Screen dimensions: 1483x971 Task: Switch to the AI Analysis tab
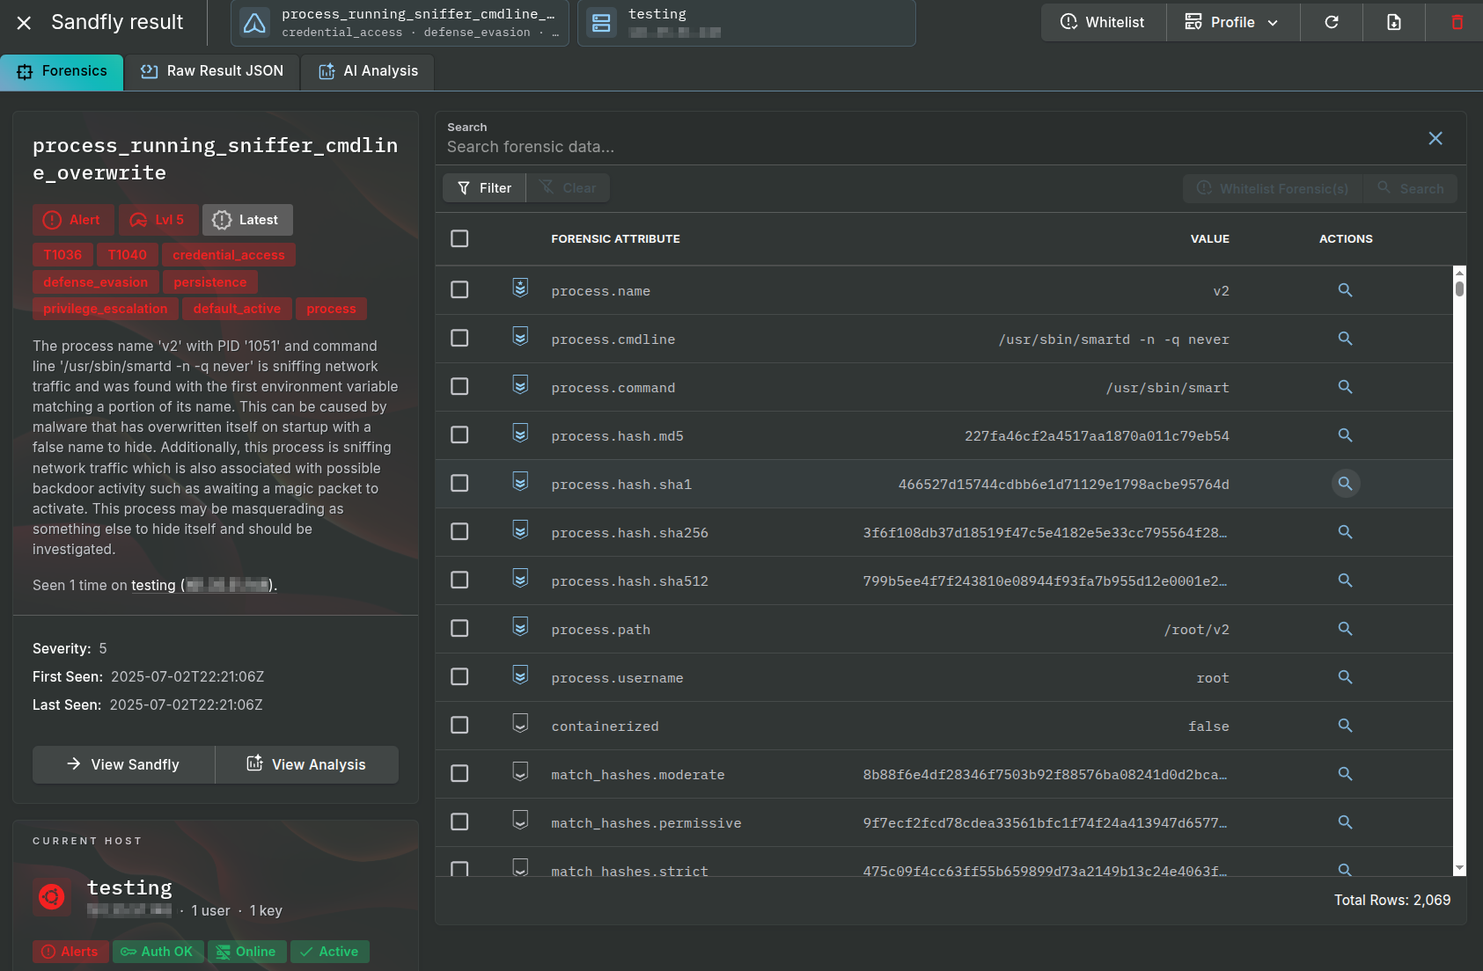368,71
